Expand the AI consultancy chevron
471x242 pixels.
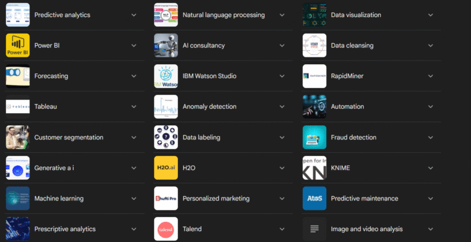click(x=282, y=45)
